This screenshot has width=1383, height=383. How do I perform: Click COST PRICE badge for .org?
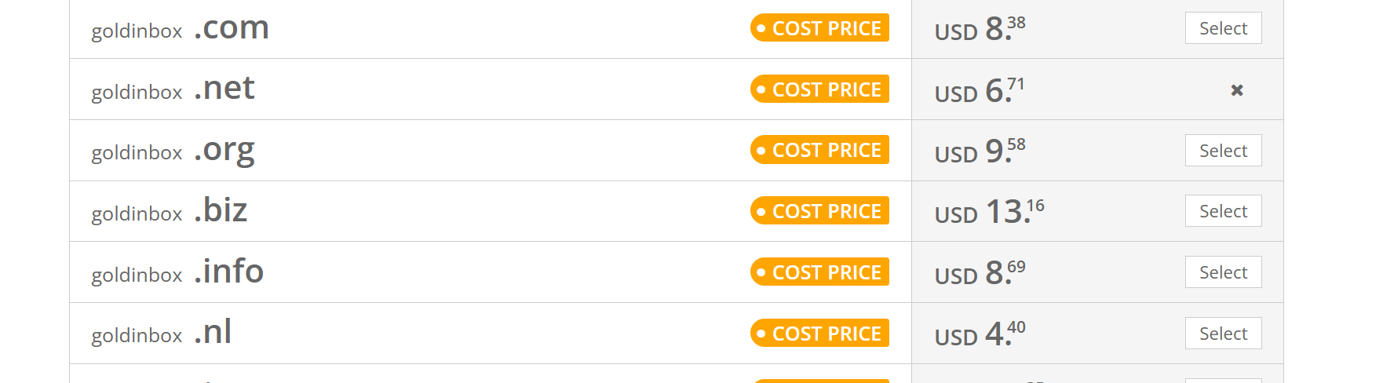click(x=819, y=150)
